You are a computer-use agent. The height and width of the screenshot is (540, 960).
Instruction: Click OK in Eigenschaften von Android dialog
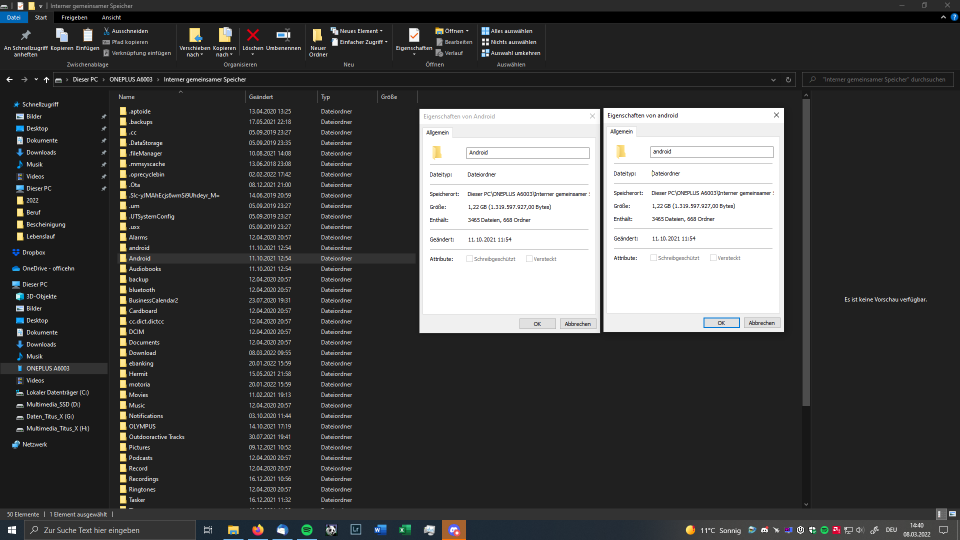click(x=537, y=324)
